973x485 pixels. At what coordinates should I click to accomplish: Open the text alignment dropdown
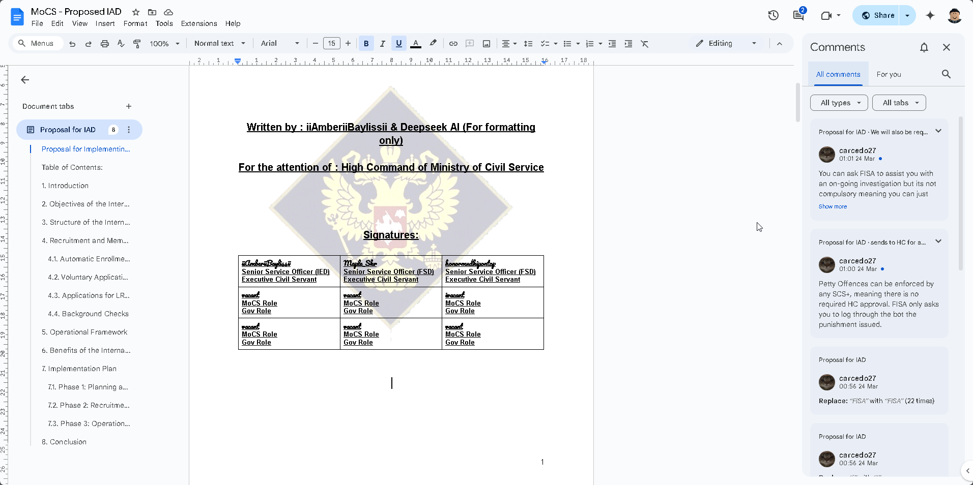[509, 44]
